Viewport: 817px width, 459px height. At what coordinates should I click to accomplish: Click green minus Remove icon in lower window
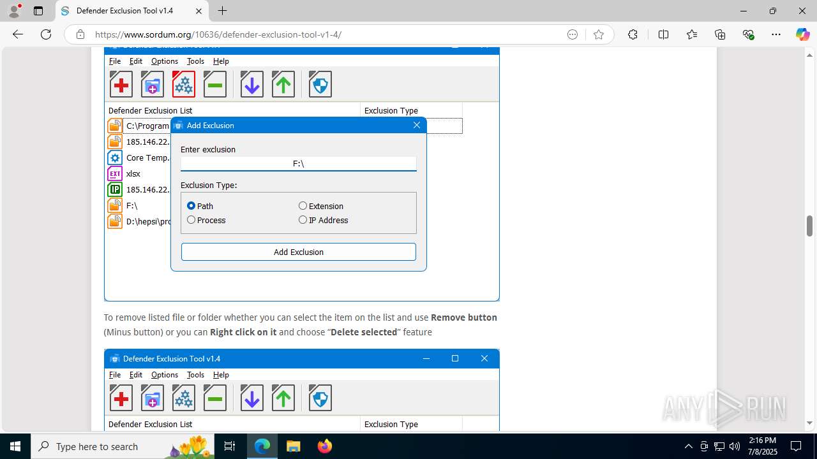tap(215, 398)
